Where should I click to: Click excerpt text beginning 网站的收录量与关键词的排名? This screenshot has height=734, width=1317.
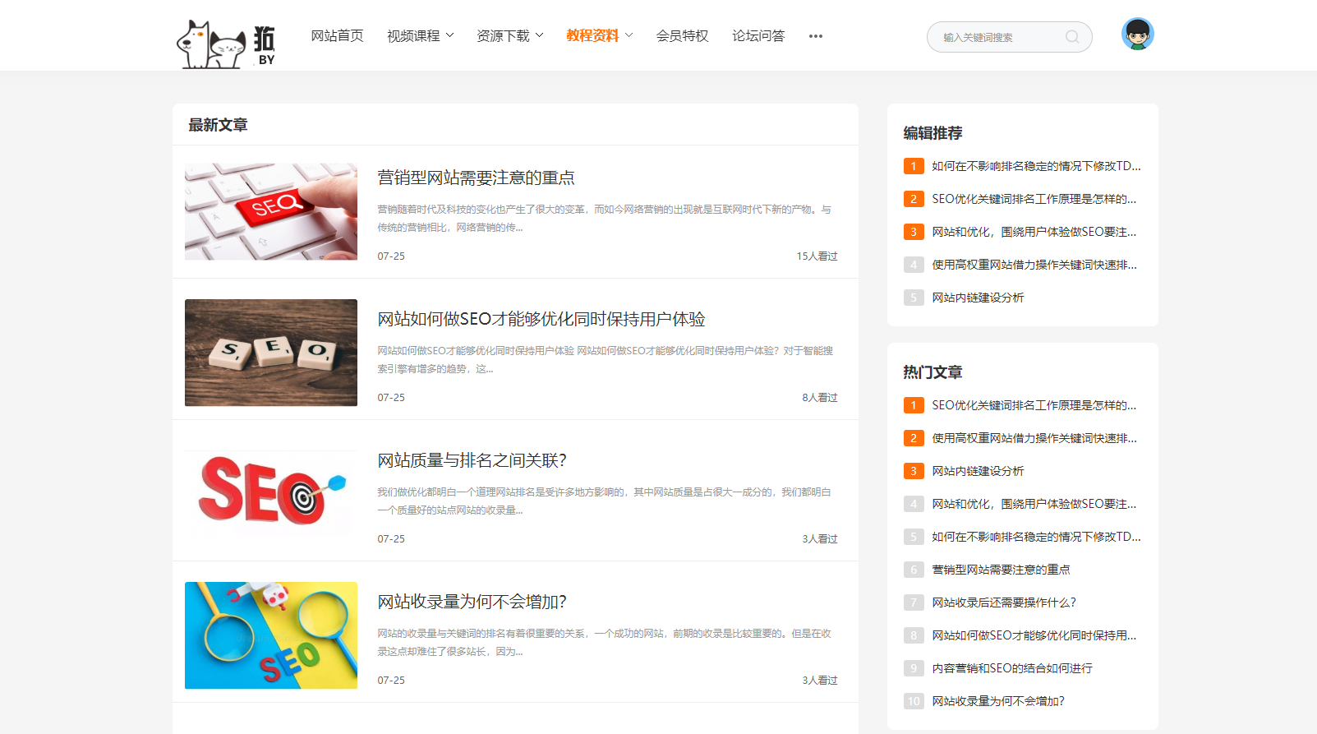(x=605, y=643)
